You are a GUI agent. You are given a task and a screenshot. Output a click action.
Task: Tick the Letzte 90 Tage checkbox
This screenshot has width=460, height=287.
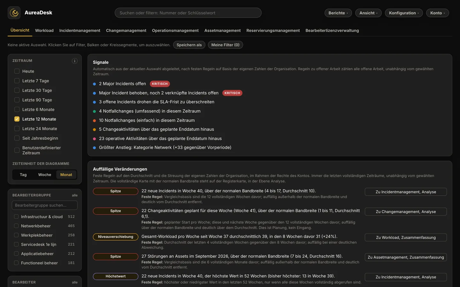point(17,100)
